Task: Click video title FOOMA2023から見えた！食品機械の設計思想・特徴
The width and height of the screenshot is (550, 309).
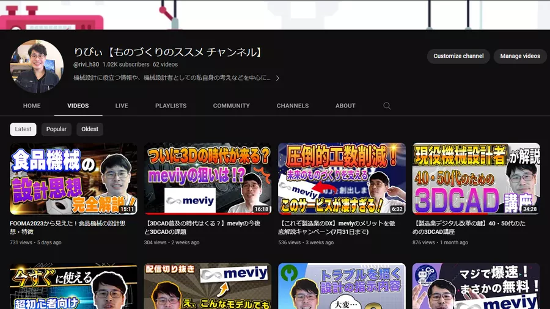Action: (68, 227)
